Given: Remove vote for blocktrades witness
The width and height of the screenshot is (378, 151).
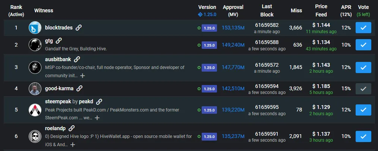Looking at the screenshot, I should (x=363, y=28).
